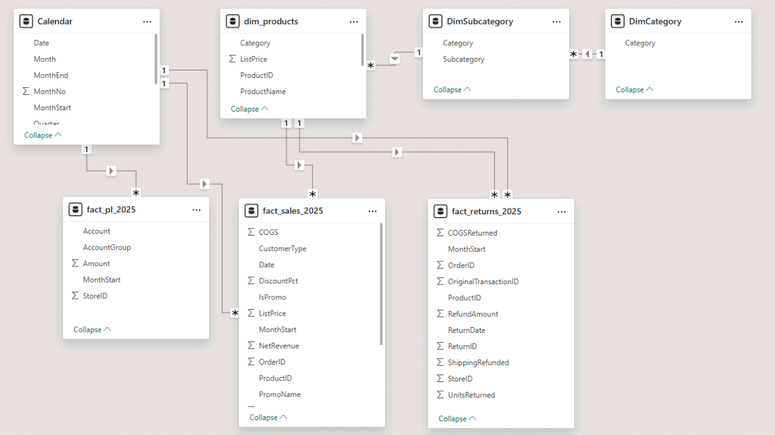The height and width of the screenshot is (435, 775).
Task: Click the dim_products table icon
Action: point(232,21)
